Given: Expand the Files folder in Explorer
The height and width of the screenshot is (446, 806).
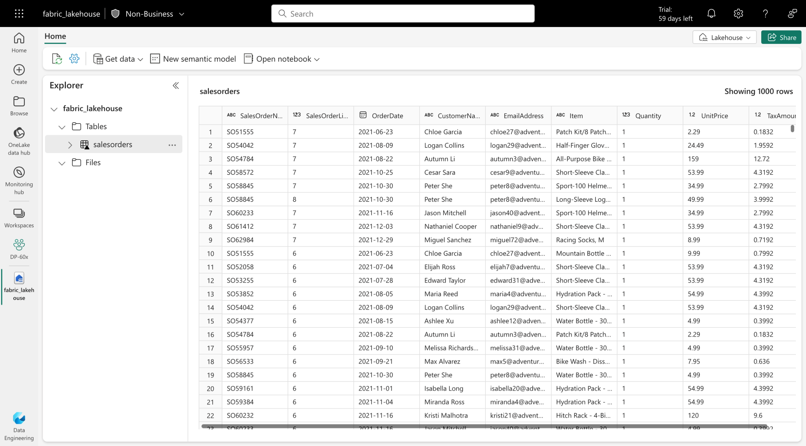Looking at the screenshot, I should coord(62,162).
